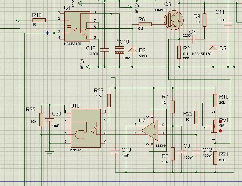Viewport: 242px width, 186px height.
Task: Select capacitor C18 symbol
Action: tap(105, 50)
